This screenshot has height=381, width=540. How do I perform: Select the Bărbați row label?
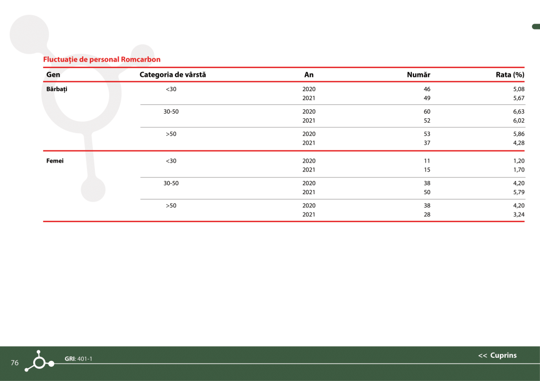click(57, 89)
